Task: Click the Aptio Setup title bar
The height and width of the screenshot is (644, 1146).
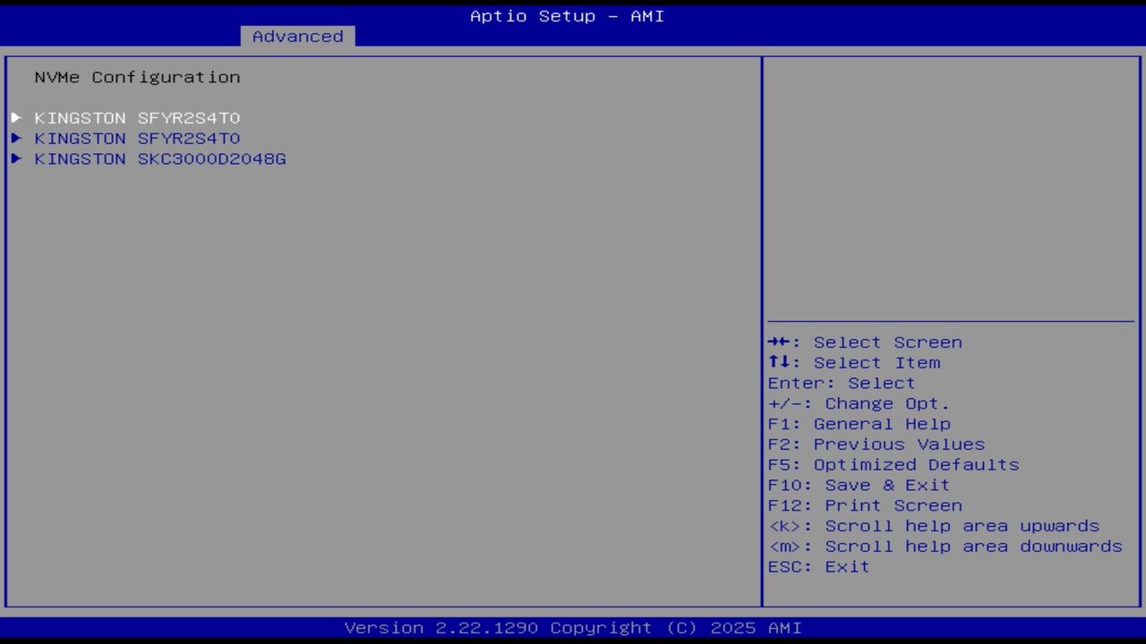Action: pos(566,15)
